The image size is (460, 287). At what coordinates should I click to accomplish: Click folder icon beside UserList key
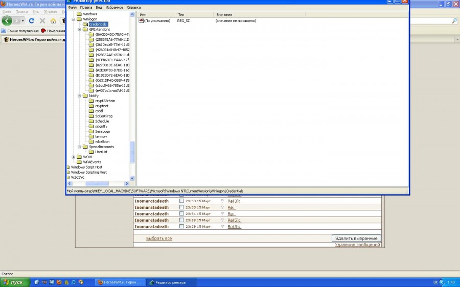(91, 152)
